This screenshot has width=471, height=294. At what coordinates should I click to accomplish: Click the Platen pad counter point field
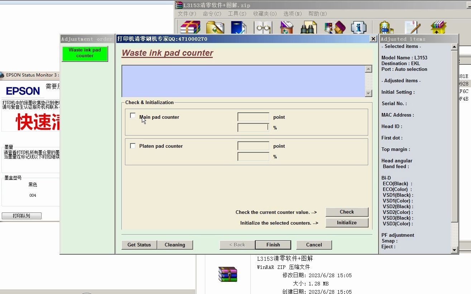tap(253, 146)
